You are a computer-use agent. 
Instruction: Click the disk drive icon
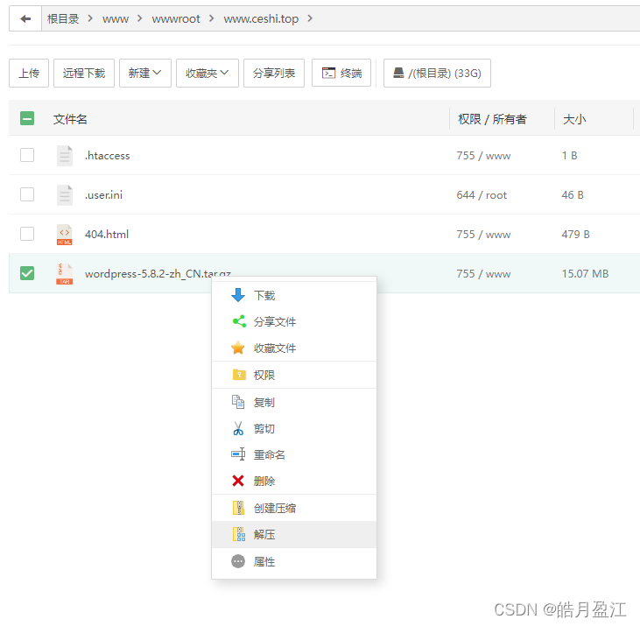click(398, 73)
